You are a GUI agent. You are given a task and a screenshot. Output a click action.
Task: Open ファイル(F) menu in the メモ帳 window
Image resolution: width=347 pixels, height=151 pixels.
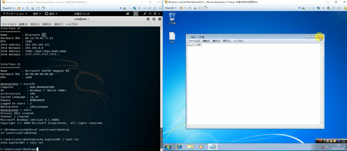pos(194,41)
